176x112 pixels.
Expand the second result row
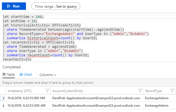3,106
